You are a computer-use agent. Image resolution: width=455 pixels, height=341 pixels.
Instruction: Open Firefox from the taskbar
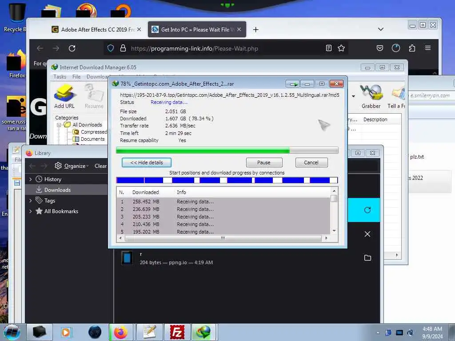pyautogui.click(x=121, y=332)
